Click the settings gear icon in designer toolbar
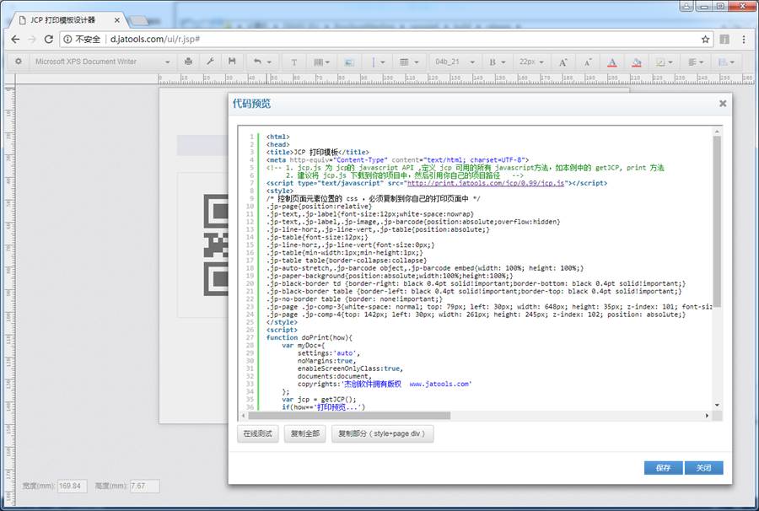759x511 pixels. point(19,62)
